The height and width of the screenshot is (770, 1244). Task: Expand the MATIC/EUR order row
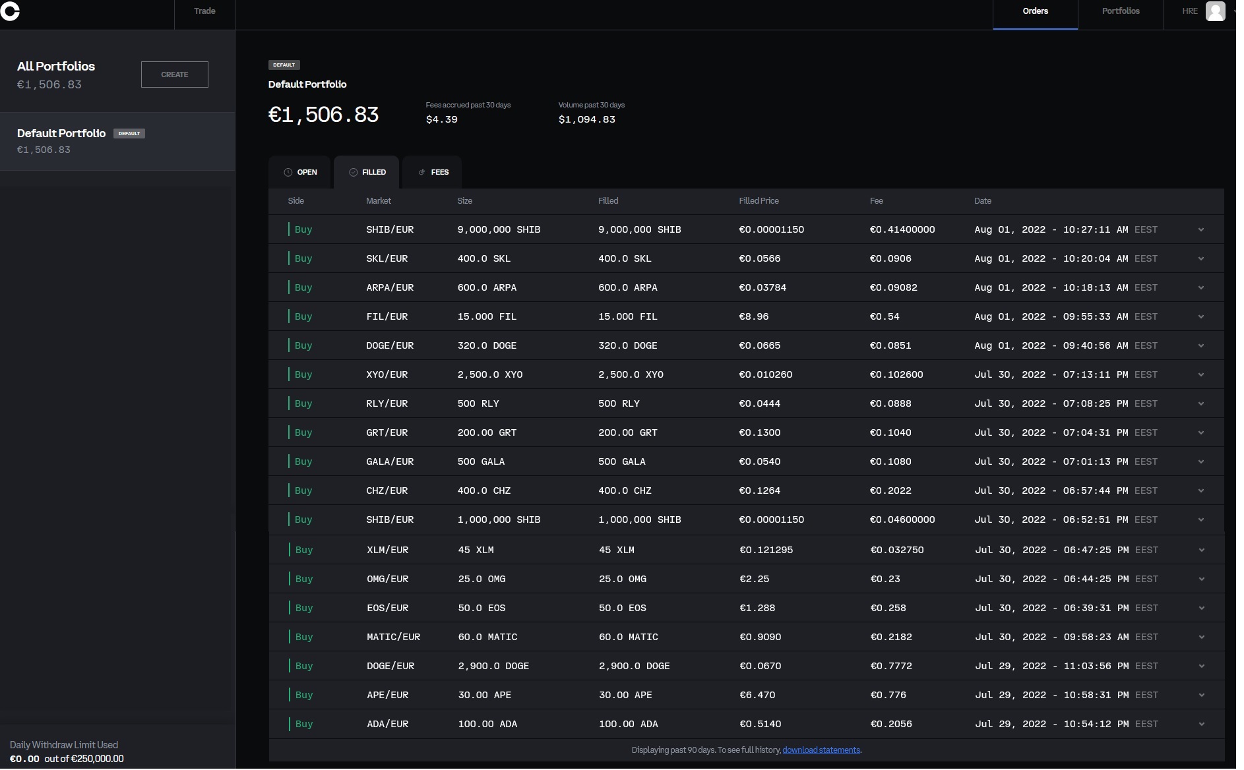(1201, 637)
